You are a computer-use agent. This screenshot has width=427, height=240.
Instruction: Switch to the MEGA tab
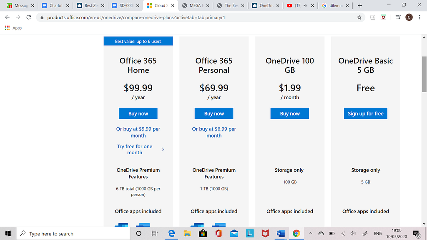[x=194, y=5]
